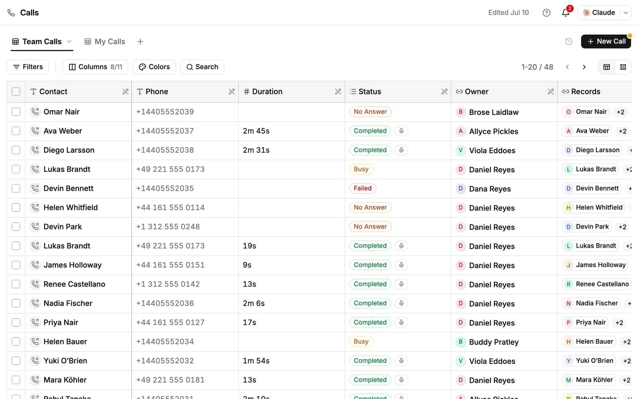Select the Omar Nair row checkbox
Image resolution: width=638 pixels, height=399 pixels.
[x=16, y=112]
